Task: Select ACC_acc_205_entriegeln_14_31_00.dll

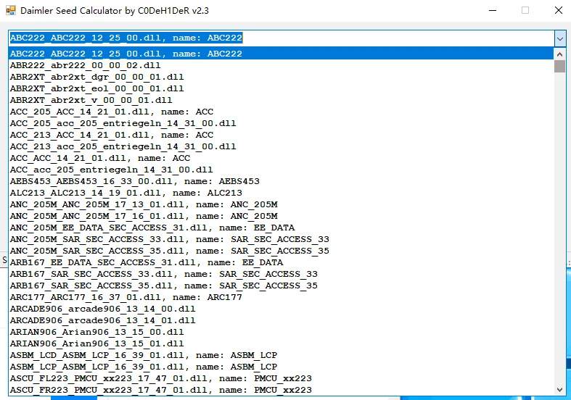Action: (x=281, y=170)
